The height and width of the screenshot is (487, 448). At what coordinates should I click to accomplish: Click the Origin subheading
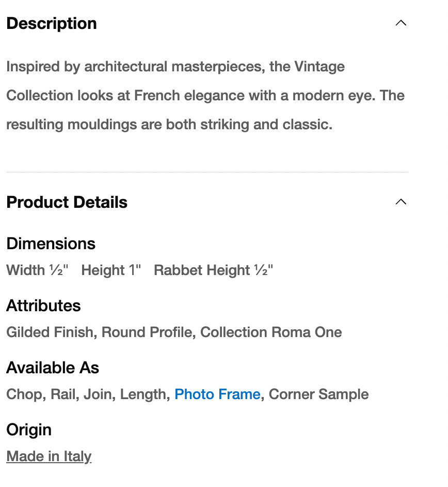pos(29,430)
